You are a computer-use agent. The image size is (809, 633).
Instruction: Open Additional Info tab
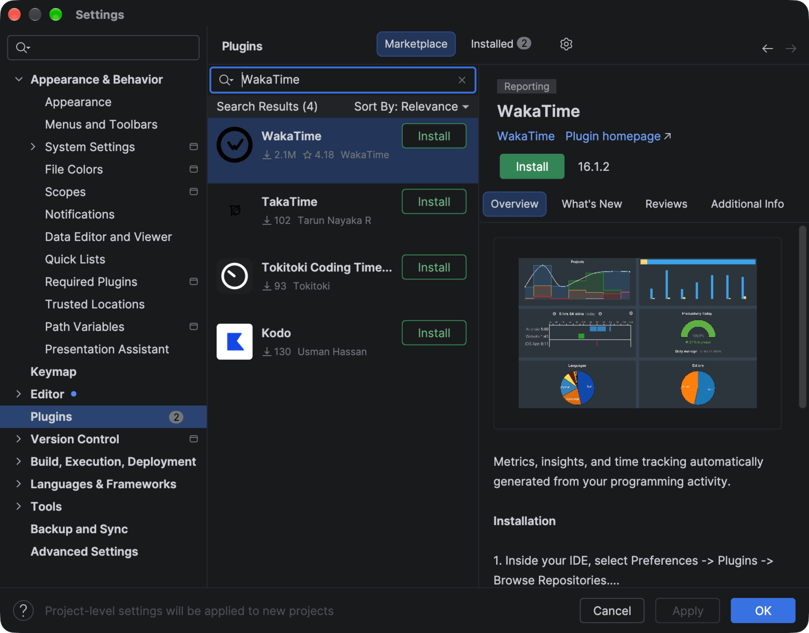747,204
